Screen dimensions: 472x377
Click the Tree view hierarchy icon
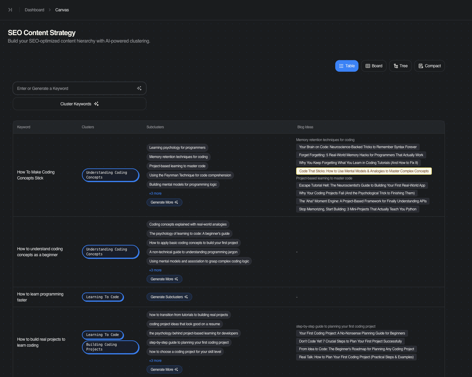(396, 66)
